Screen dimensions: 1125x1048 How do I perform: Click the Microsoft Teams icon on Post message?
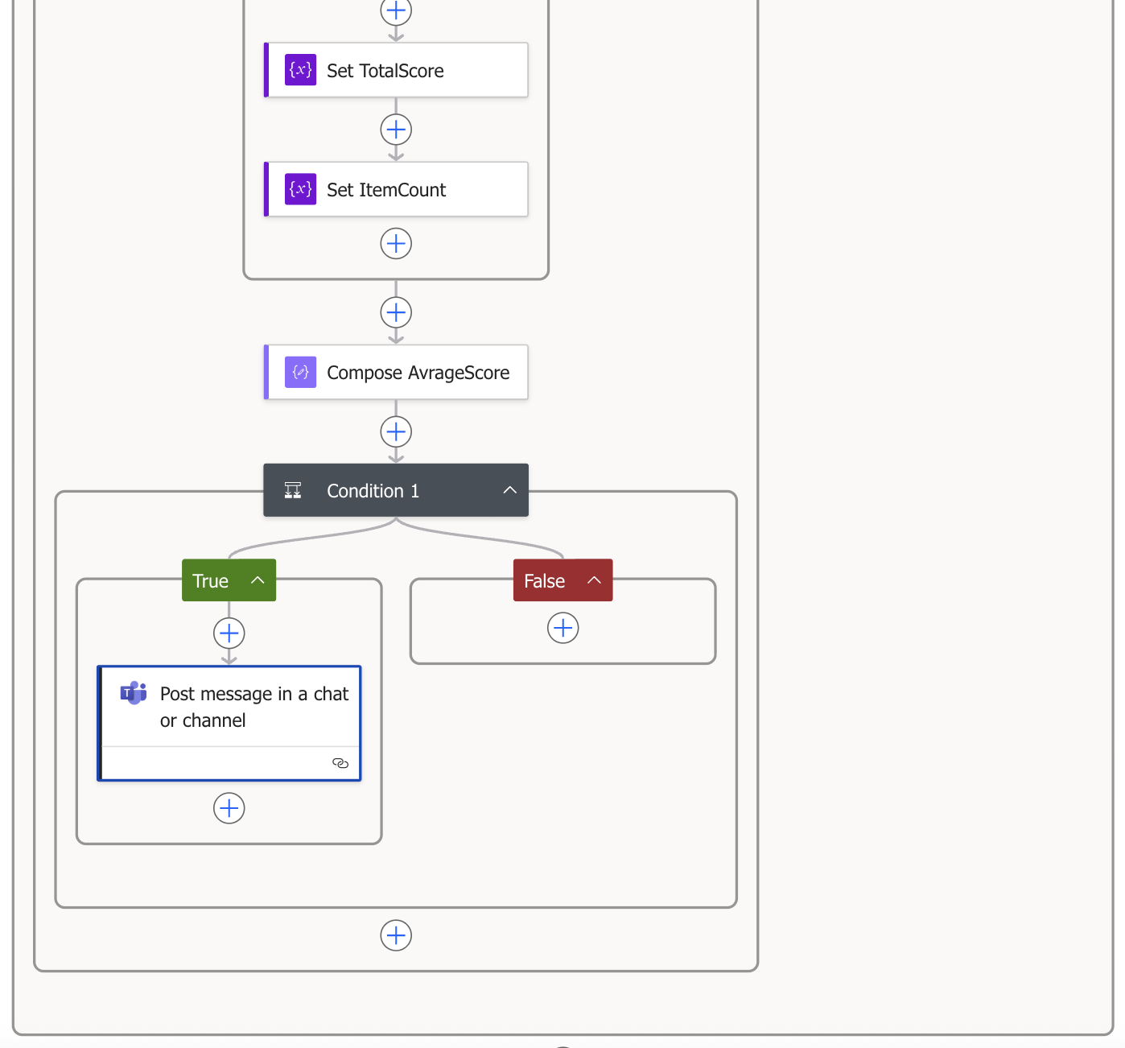click(x=134, y=693)
